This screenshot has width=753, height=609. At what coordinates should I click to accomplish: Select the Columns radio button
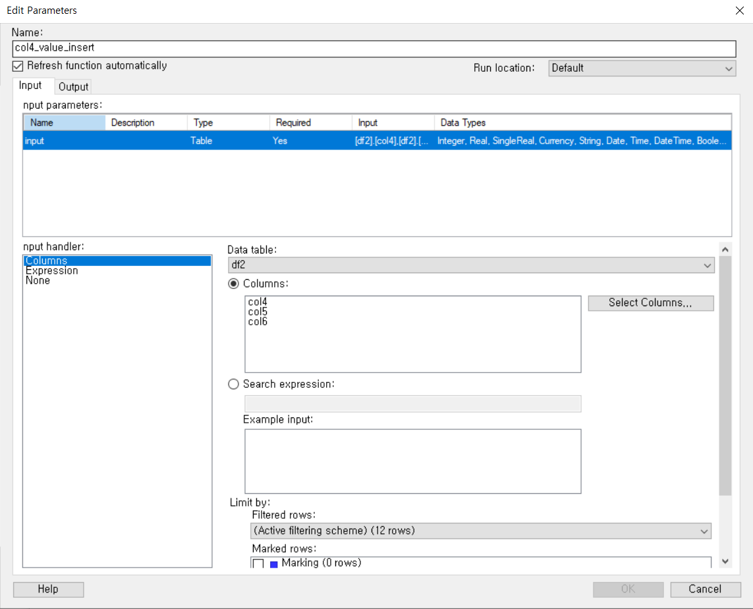(233, 284)
